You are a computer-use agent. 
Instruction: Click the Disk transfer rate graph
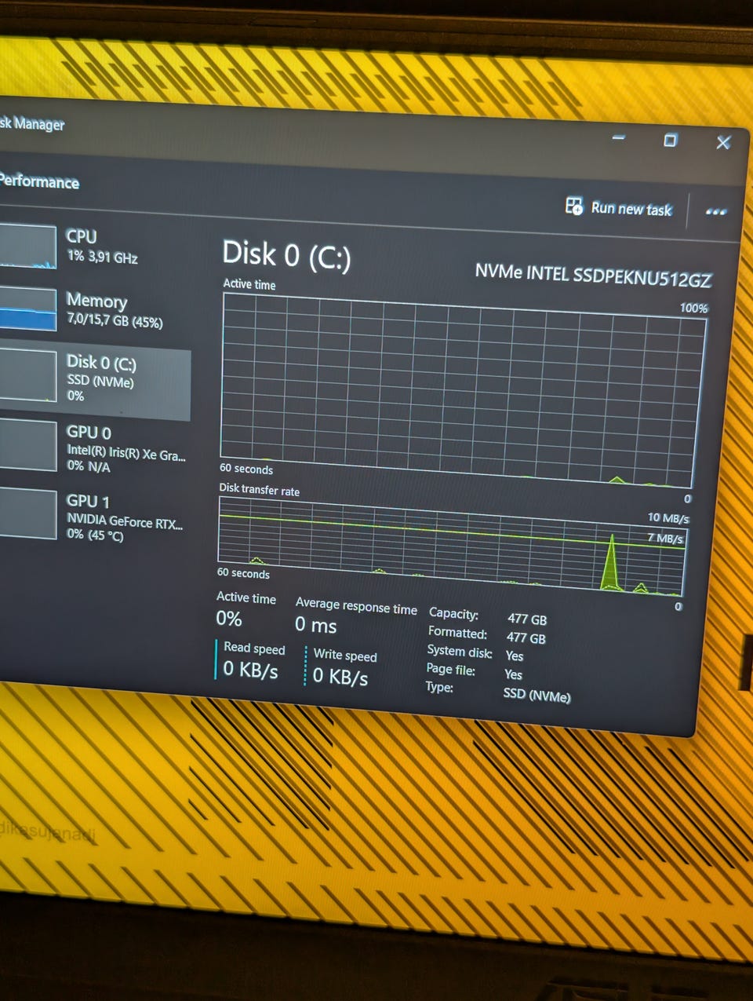[x=452, y=546]
